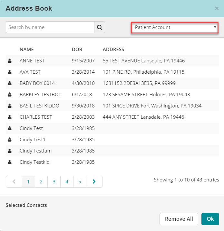Click address 55 TEST AVENUE Lansdale
Screen dimensions: 224x231
click(144, 61)
